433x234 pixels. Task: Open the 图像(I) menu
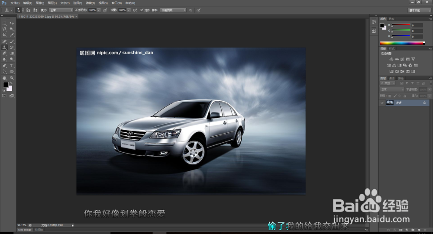coord(40,3)
